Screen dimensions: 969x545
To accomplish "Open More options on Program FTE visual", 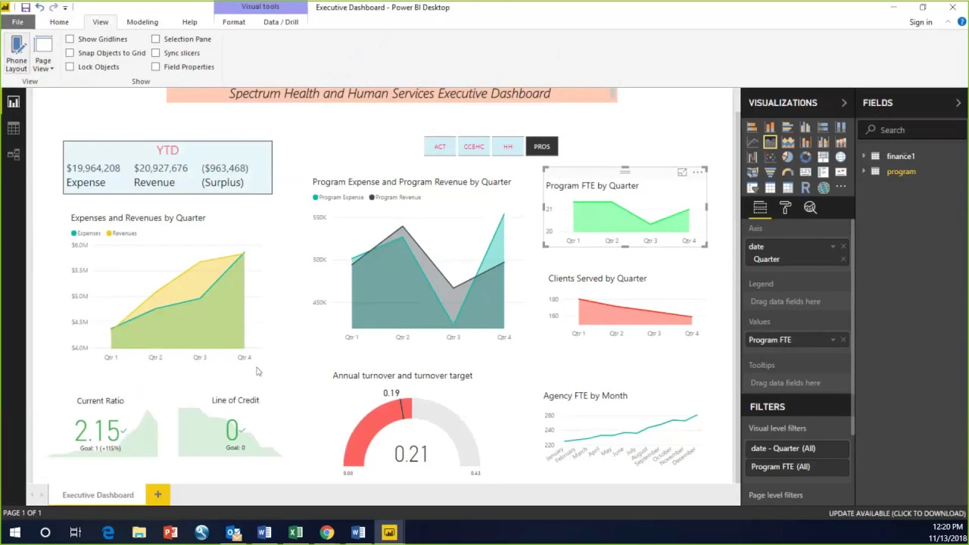I will click(697, 173).
